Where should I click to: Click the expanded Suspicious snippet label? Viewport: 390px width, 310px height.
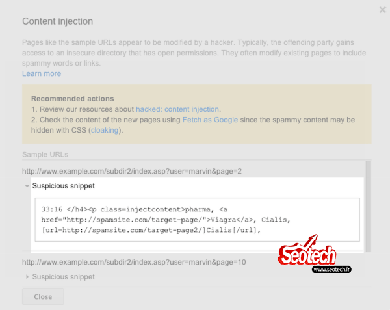pyautogui.click(x=64, y=186)
